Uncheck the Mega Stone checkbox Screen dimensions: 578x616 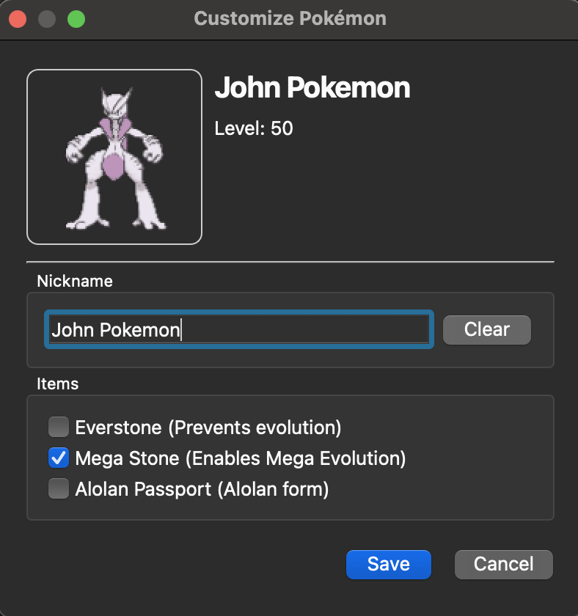58,458
